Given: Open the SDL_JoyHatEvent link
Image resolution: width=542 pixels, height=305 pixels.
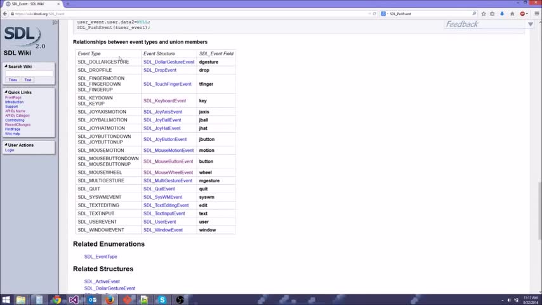Looking at the screenshot, I should click(x=162, y=128).
